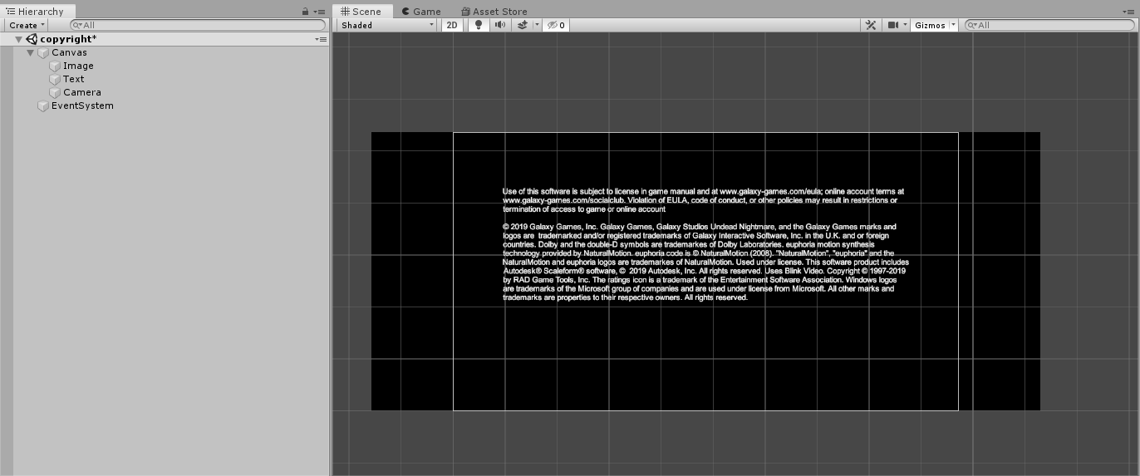1140x476 pixels.
Task: Click the Hierarchy search magnifier icon
Action: (77, 25)
